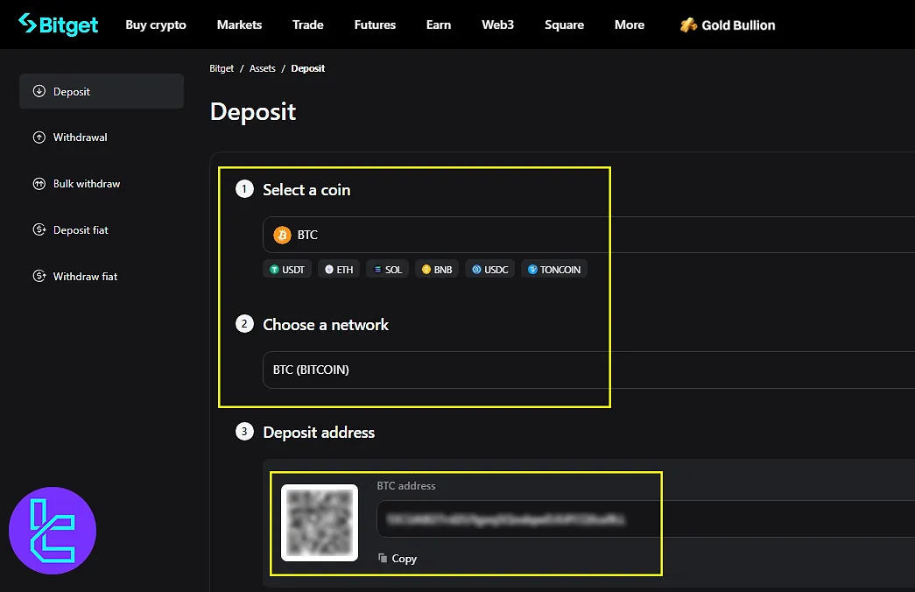This screenshot has height=592, width=915.
Task: Copy the BTC deposit address
Action: [398, 559]
